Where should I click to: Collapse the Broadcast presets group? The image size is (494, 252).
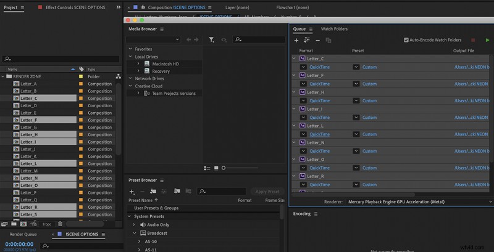point(134,234)
